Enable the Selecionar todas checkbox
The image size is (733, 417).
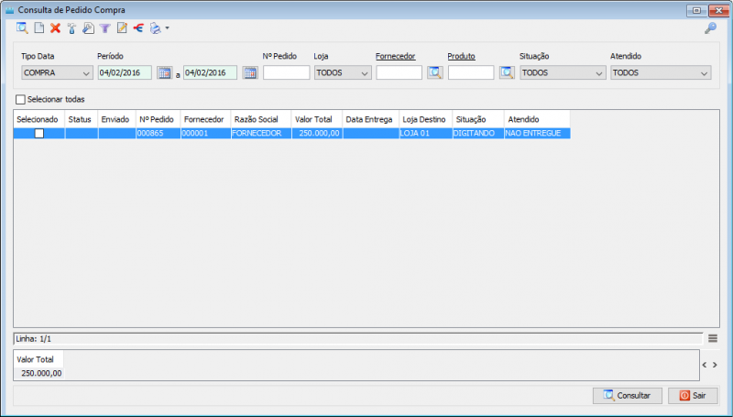point(20,100)
